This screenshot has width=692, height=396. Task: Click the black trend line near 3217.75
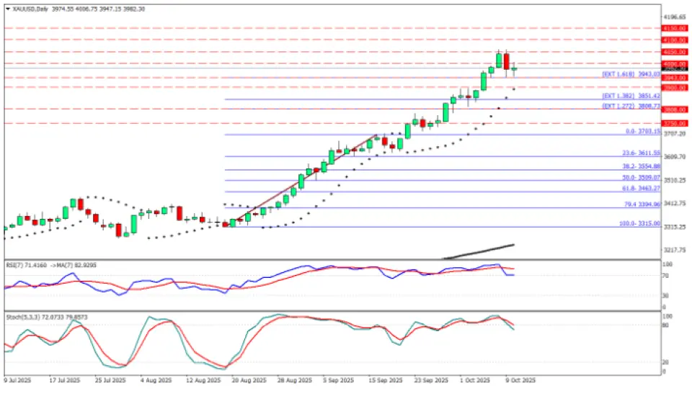pyautogui.click(x=478, y=251)
